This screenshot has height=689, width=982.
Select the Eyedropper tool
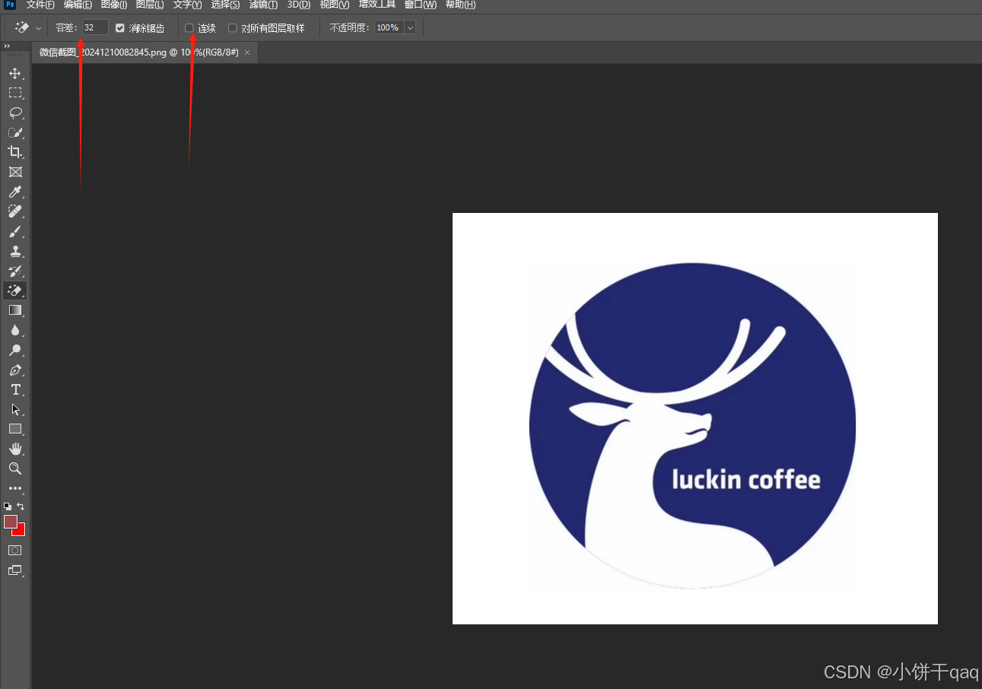tap(14, 192)
